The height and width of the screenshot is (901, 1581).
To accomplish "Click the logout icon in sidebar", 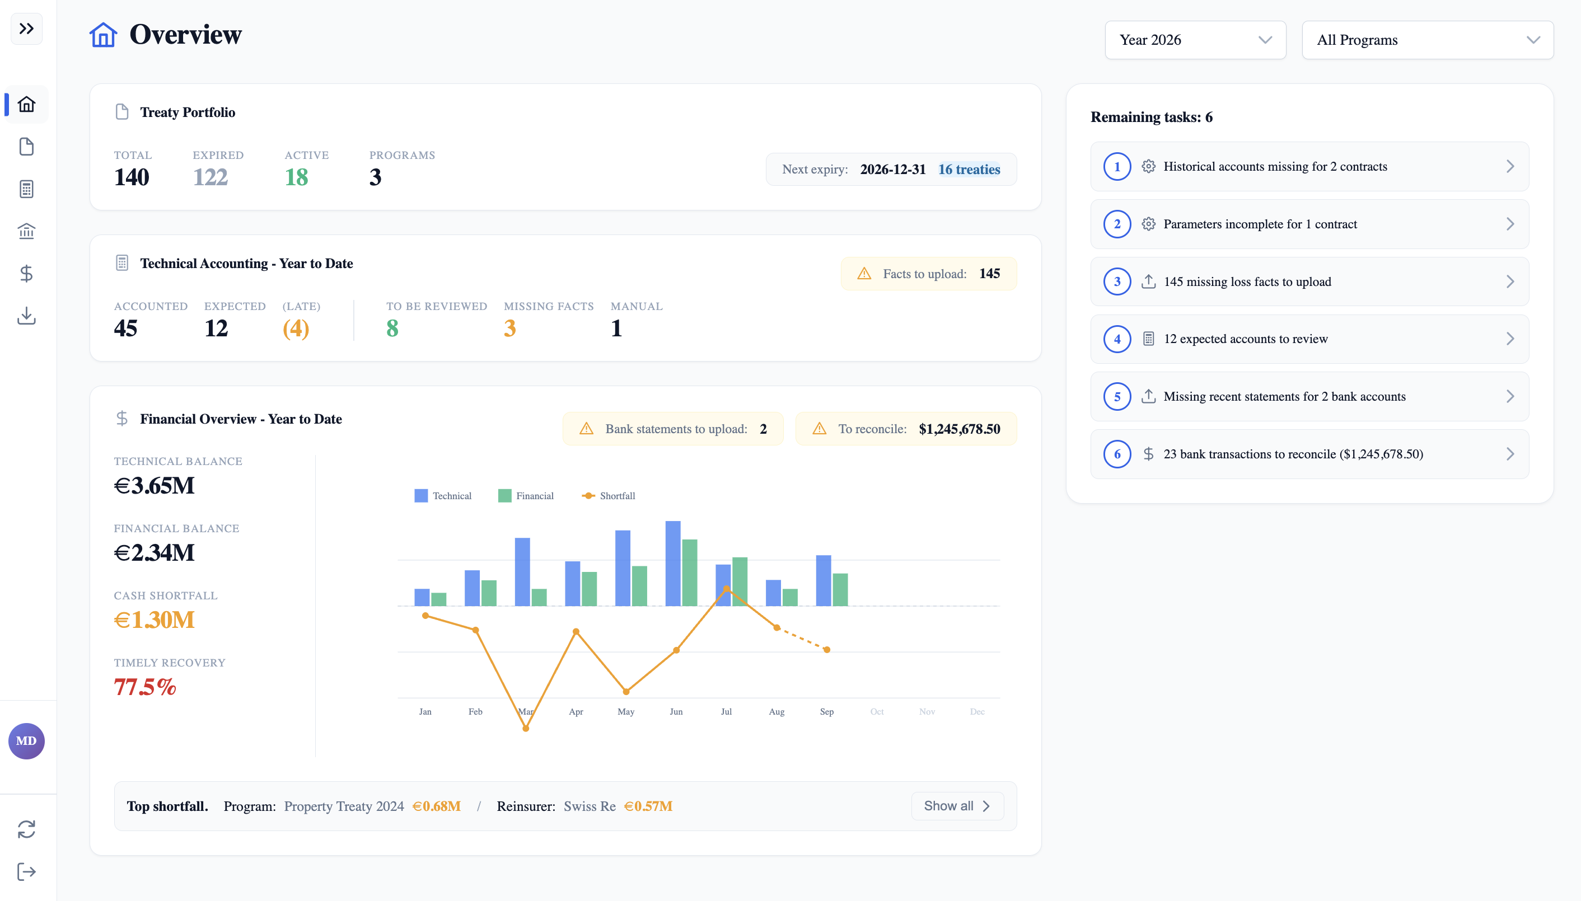I will click(x=26, y=871).
